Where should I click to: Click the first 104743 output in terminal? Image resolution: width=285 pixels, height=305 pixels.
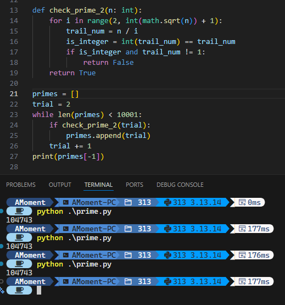click(19, 220)
